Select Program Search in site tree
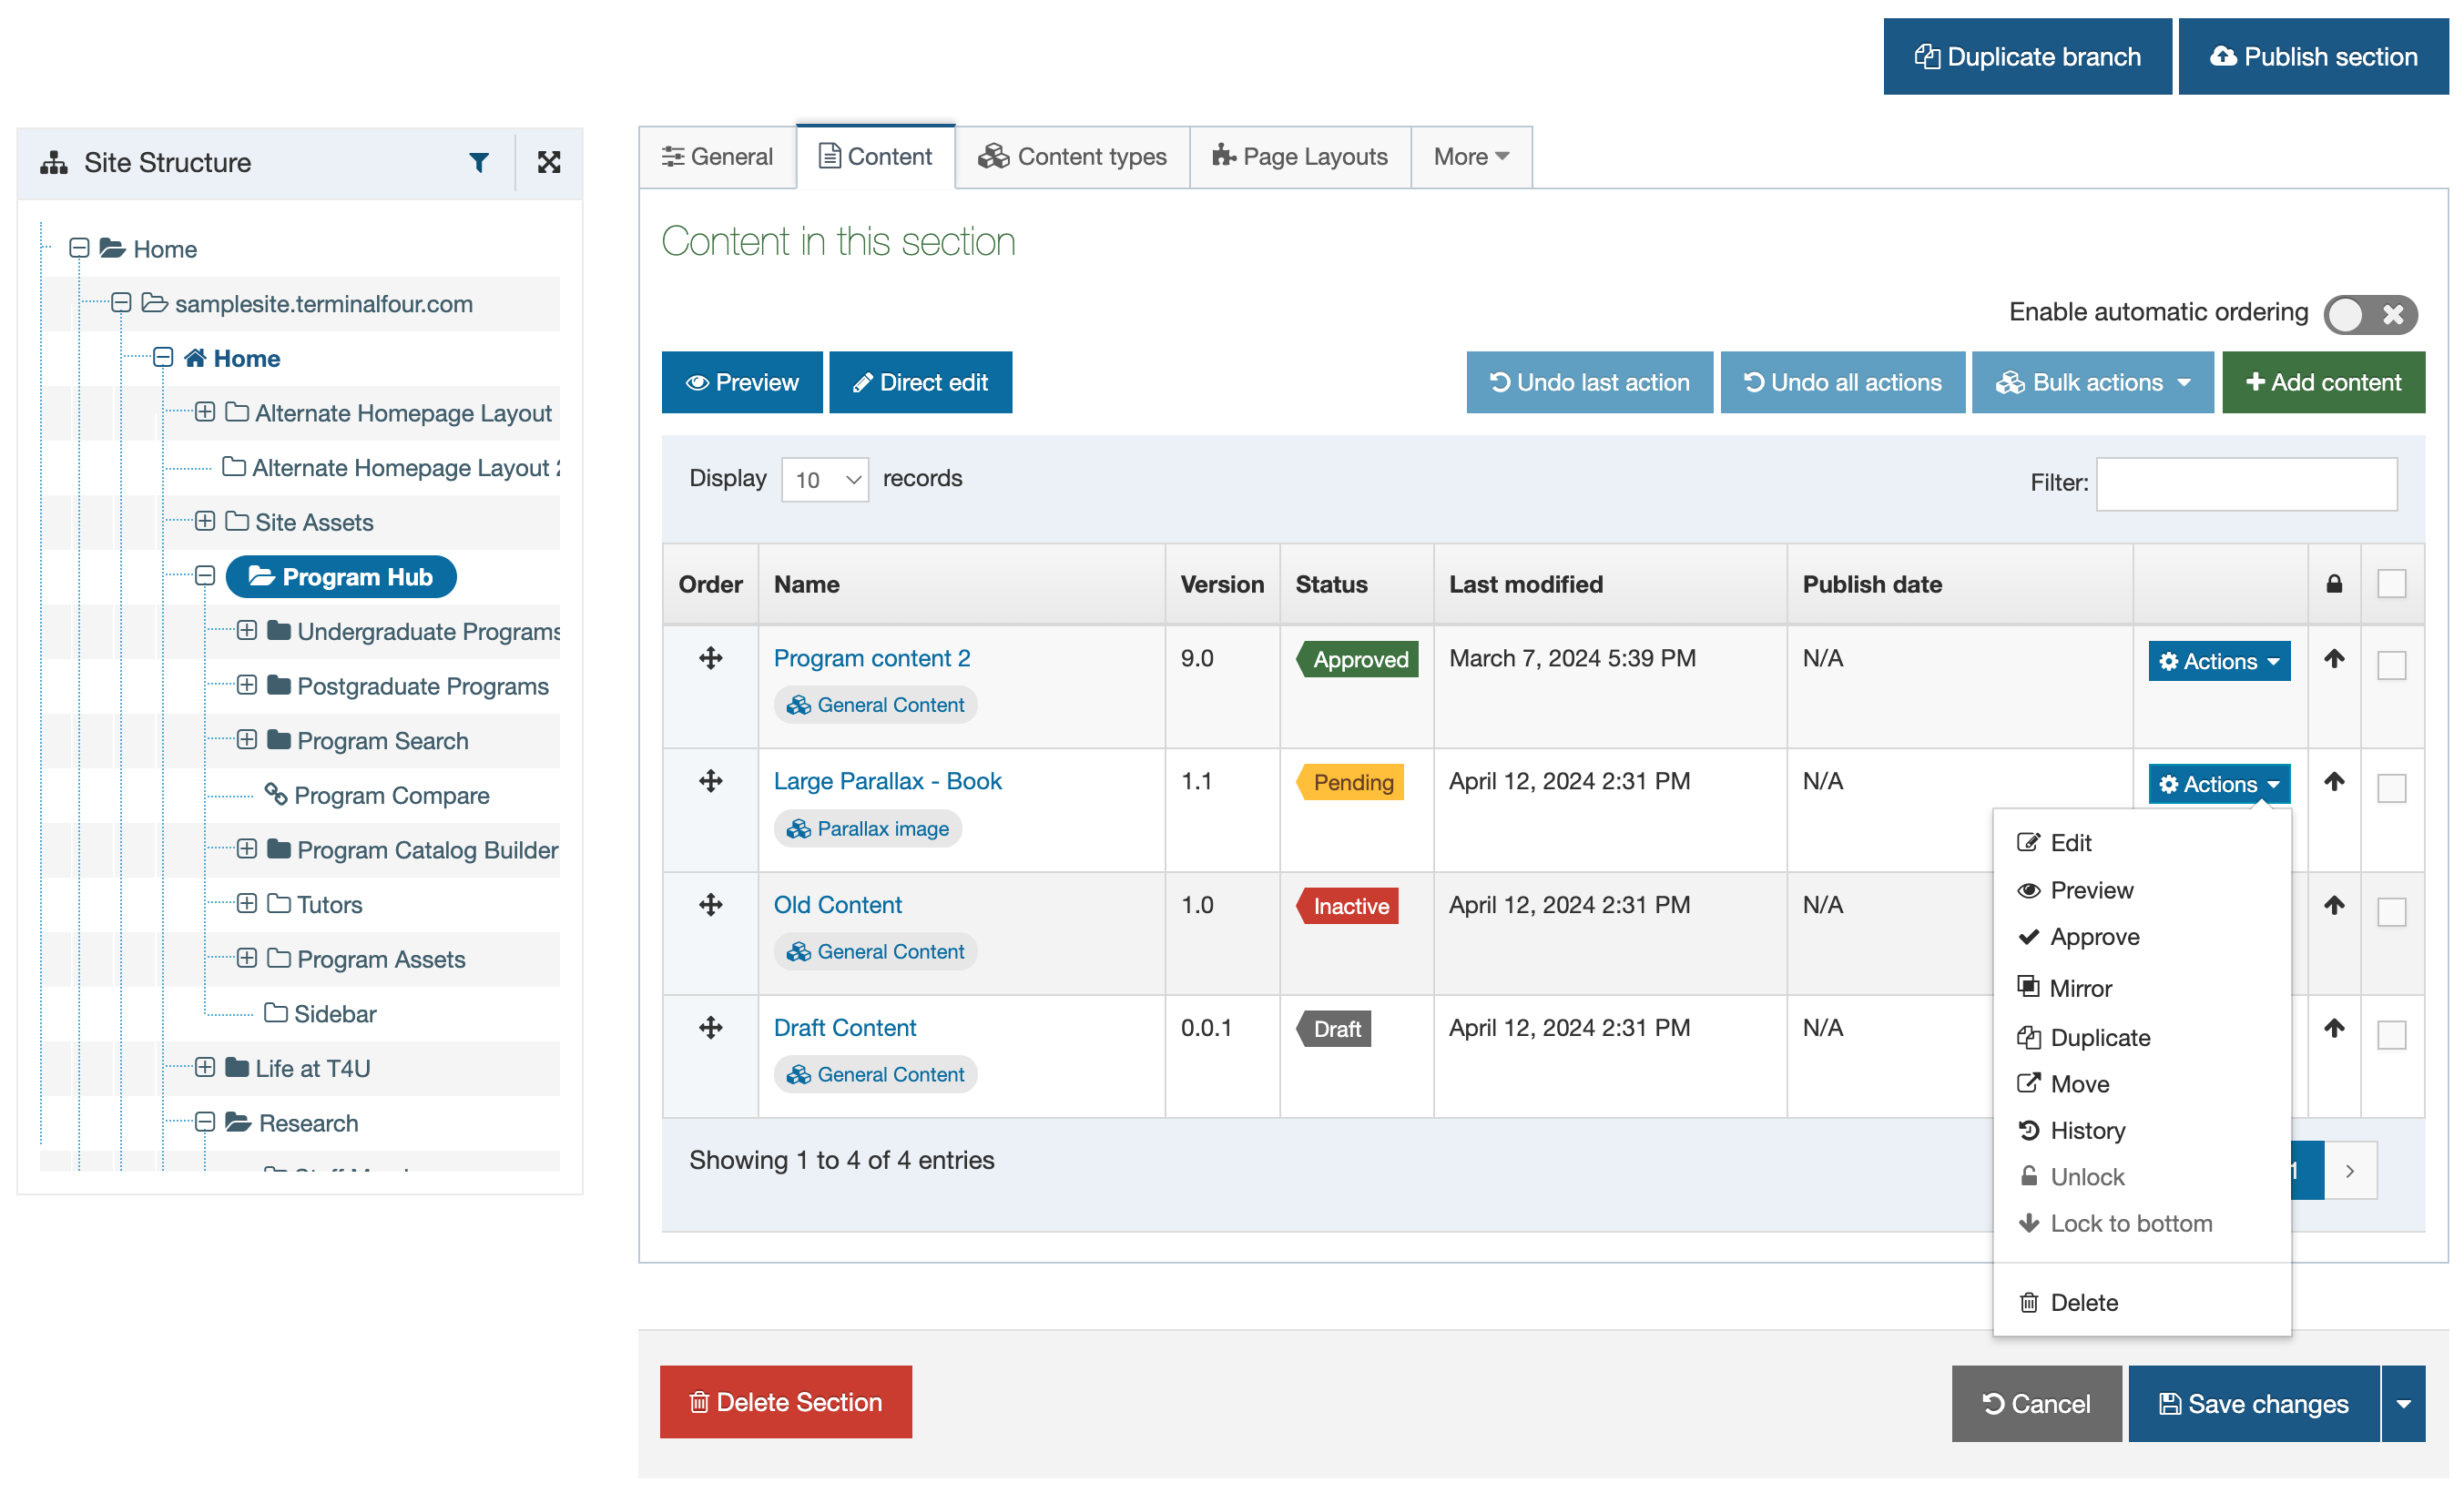Viewport: 2464px width, 1493px height. point(382,740)
